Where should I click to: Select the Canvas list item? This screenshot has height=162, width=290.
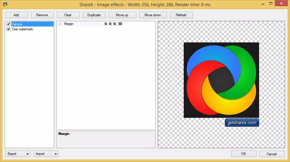(17, 24)
